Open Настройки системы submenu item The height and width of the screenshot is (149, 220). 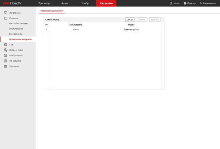click(18, 24)
